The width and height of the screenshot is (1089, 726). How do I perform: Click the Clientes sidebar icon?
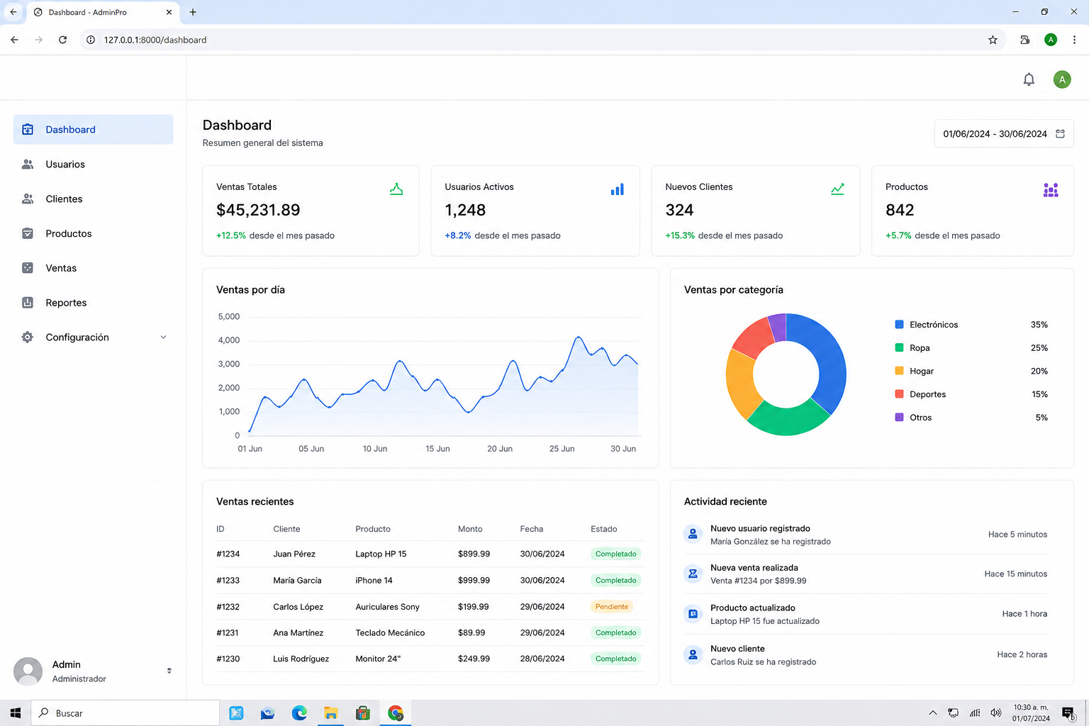click(28, 199)
